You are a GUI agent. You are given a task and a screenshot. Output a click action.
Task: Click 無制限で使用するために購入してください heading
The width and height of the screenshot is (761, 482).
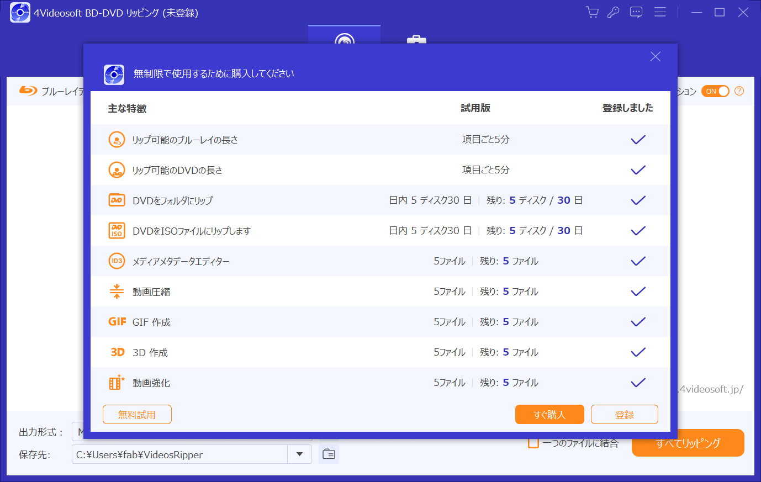(214, 74)
